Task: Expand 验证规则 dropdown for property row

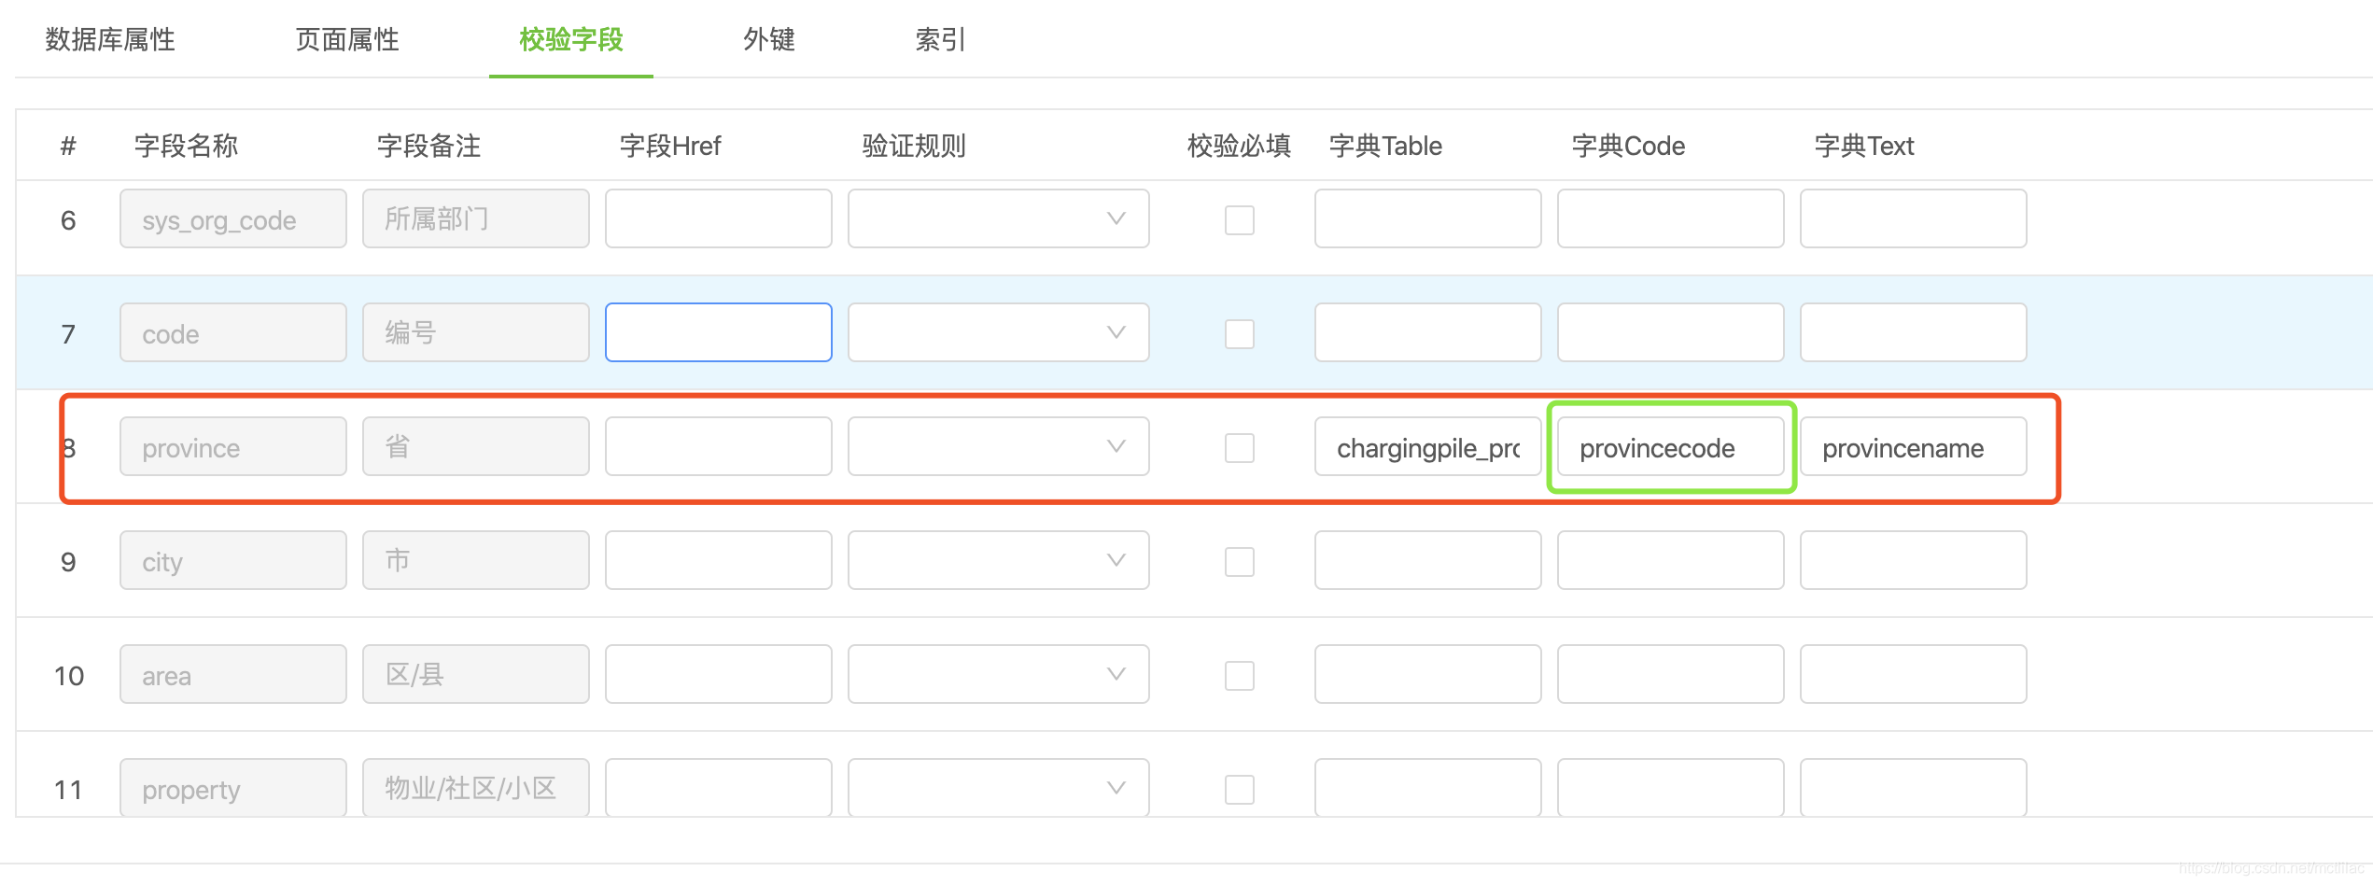Action: pyautogui.click(x=997, y=787)
